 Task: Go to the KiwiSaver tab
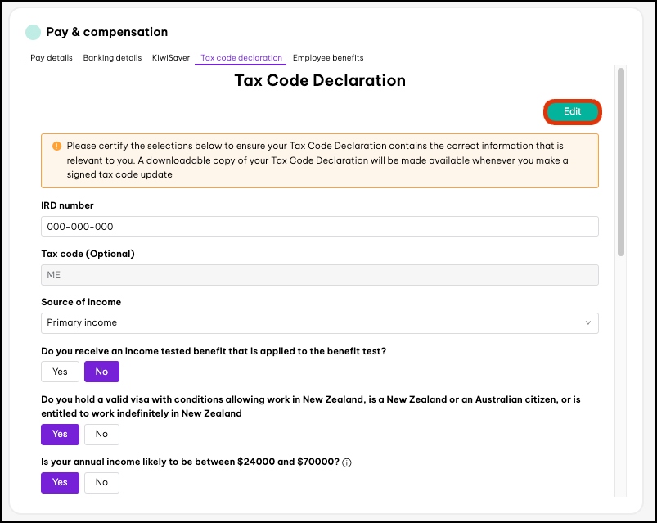coord(171,58)
